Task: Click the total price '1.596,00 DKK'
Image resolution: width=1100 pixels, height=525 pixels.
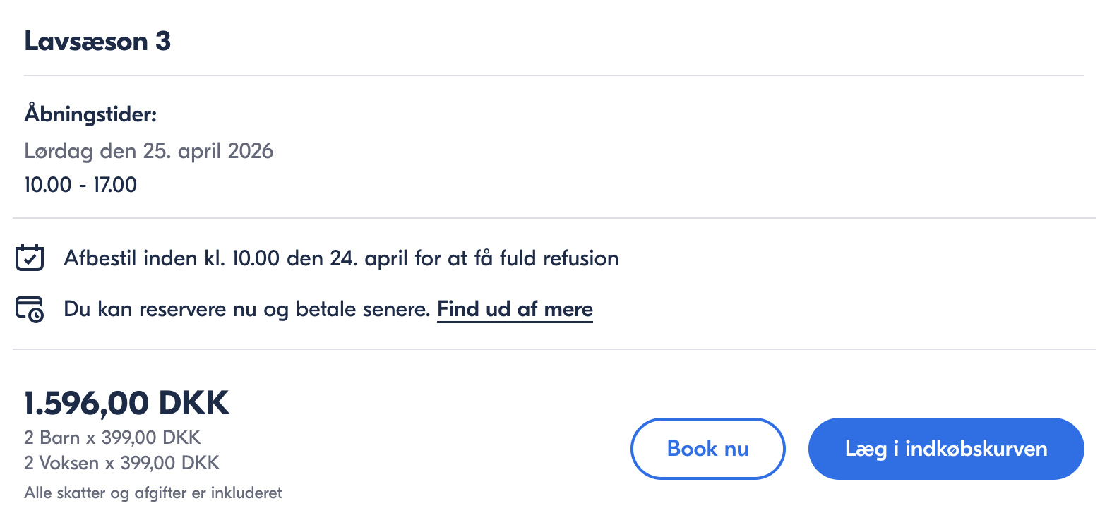Action: coord(127,404)
